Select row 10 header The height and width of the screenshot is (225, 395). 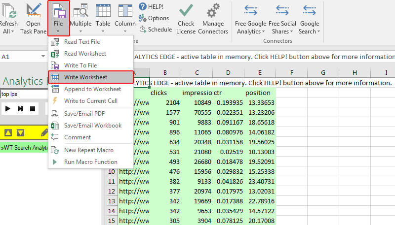(112, 172)
